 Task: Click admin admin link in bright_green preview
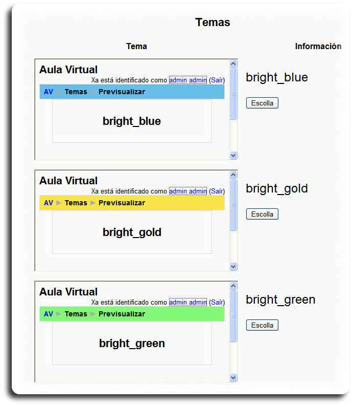(187, 303)
